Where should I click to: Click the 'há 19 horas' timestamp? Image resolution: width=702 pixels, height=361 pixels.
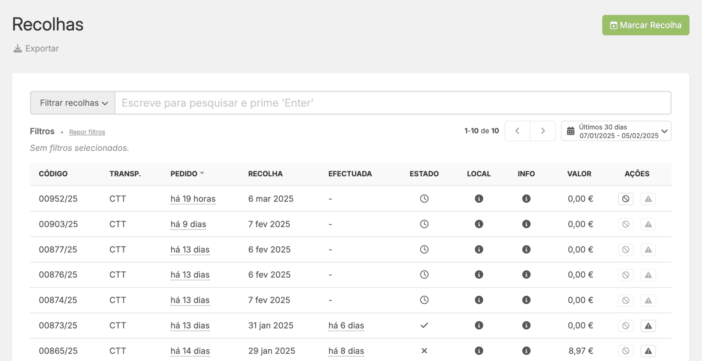coord(193,199)
